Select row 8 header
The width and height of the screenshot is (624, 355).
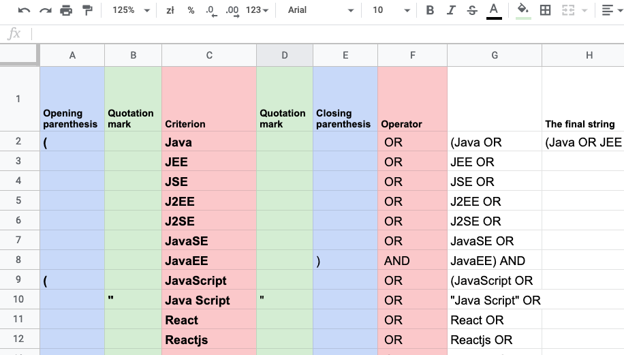click(x=20, y=260)
